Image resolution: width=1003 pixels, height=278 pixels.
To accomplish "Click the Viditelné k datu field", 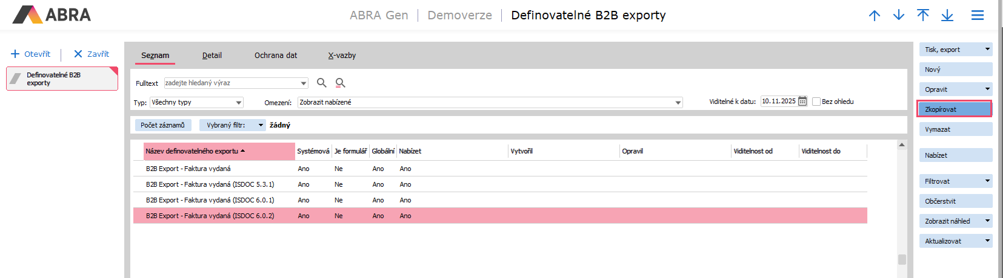I will [x=779, y=101].
